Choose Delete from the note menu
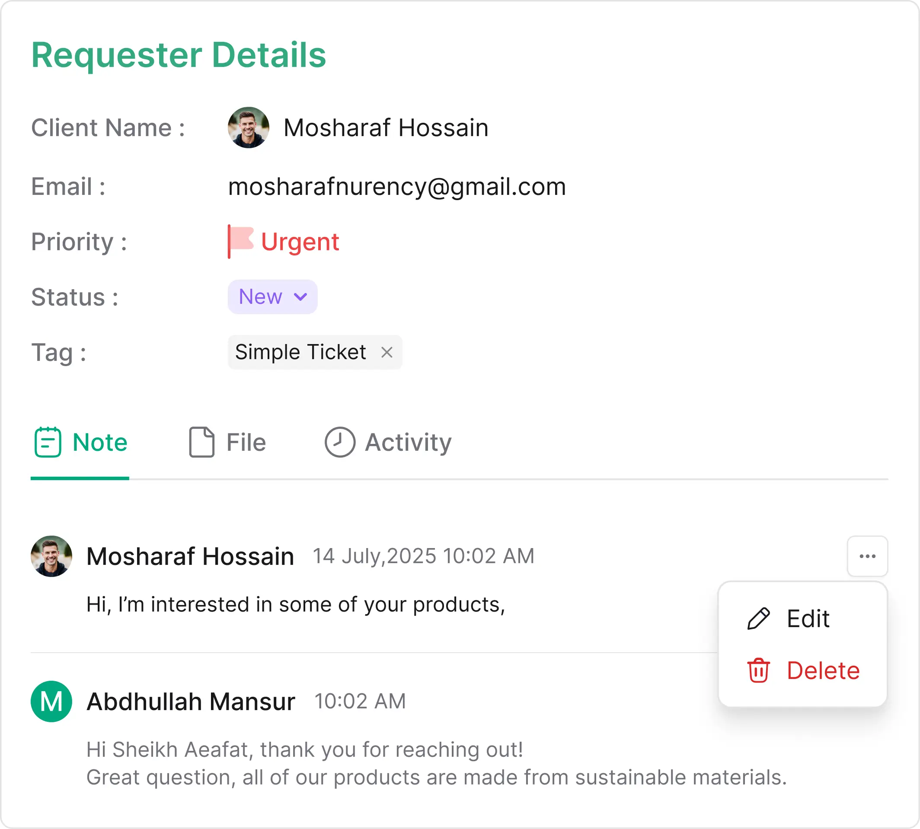920x829 pixels. tap(823, 670)
